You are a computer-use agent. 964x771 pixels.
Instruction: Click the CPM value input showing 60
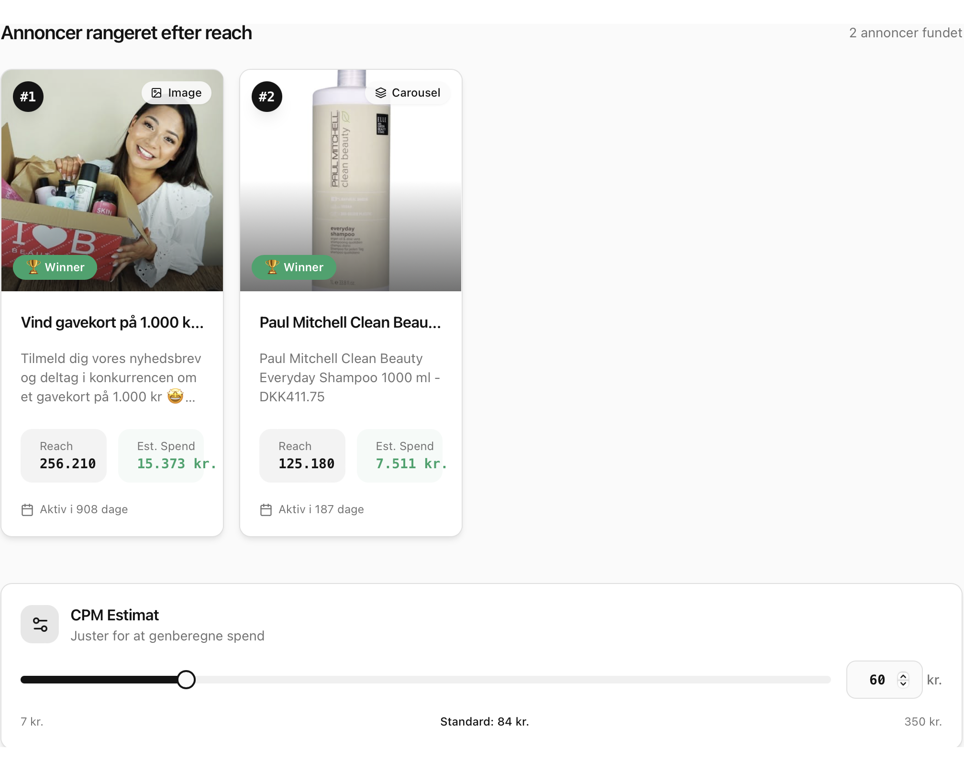click(x=884, y=680)
